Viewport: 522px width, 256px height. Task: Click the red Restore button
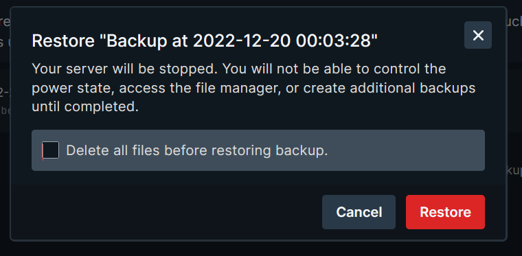[x=445, y=212]
